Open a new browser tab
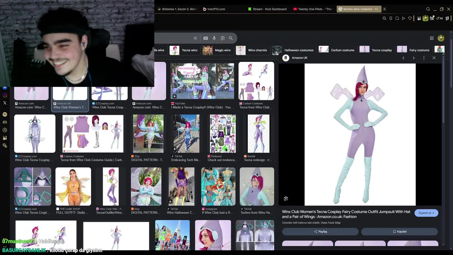Viewport: 453px width, 255px height. (384, 9)
